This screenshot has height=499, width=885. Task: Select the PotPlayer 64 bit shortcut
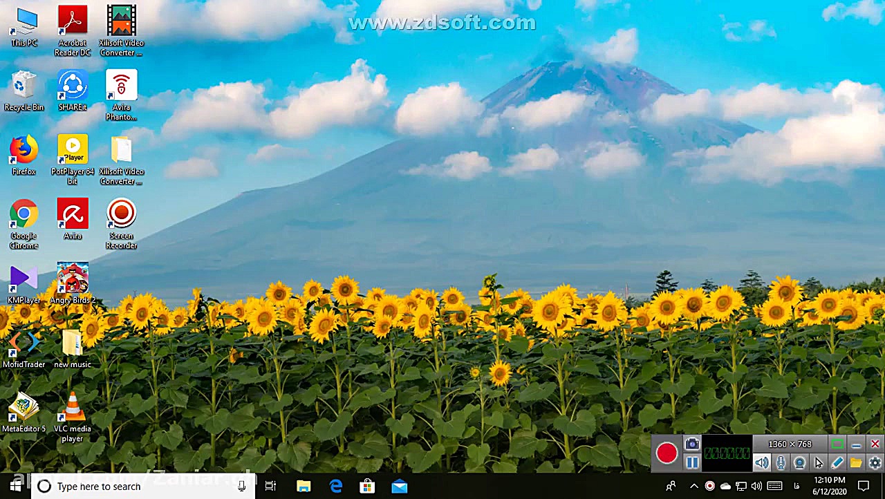73,160
